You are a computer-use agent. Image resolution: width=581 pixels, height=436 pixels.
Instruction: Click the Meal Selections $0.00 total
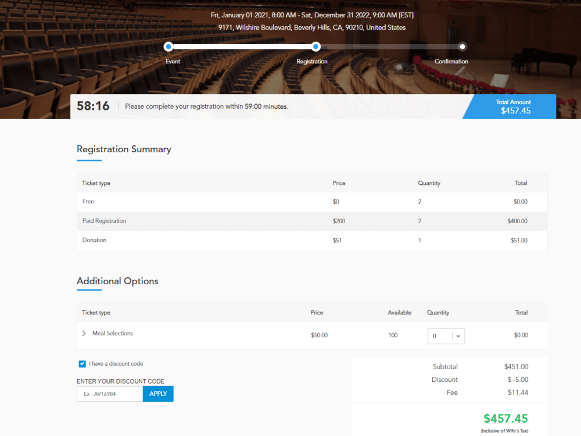click(521, 335)
